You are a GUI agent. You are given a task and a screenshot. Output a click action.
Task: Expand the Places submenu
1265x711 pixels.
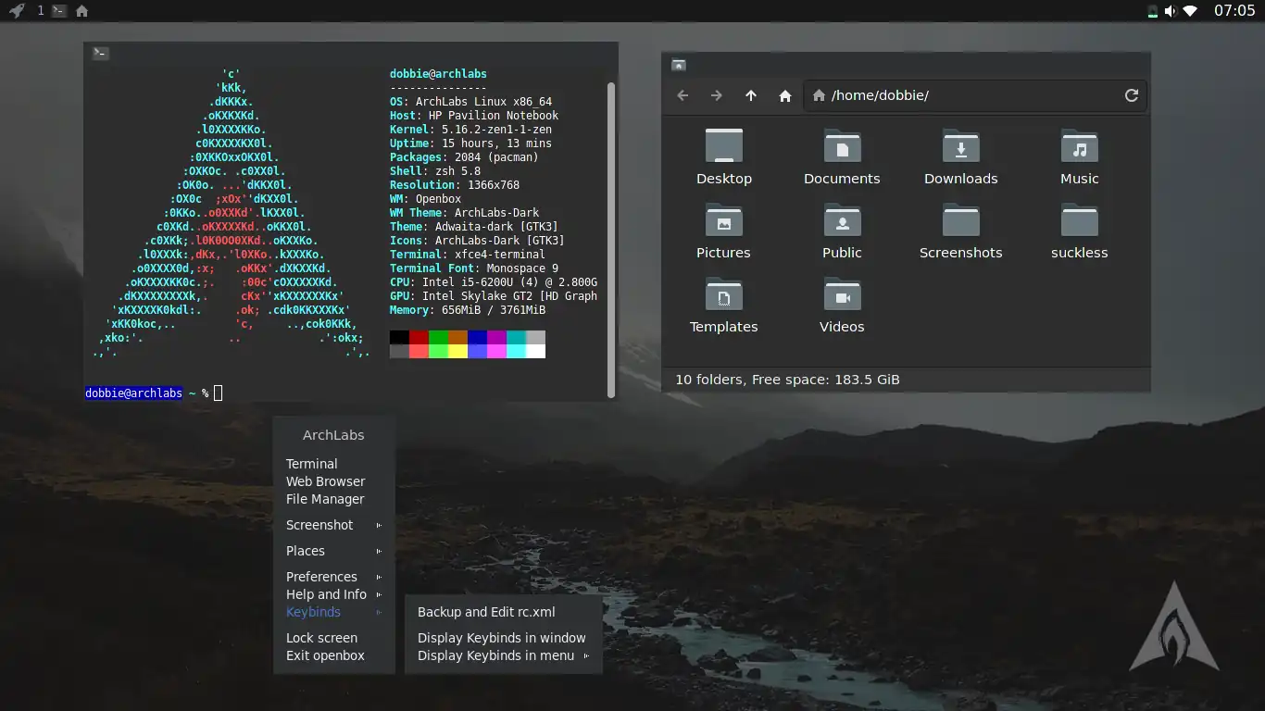point(306,551)
